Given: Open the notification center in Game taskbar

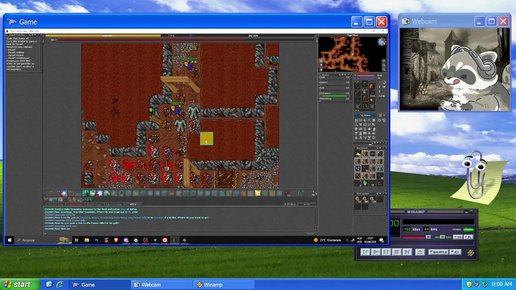Looking at the screenshot, I should [381, 240].
